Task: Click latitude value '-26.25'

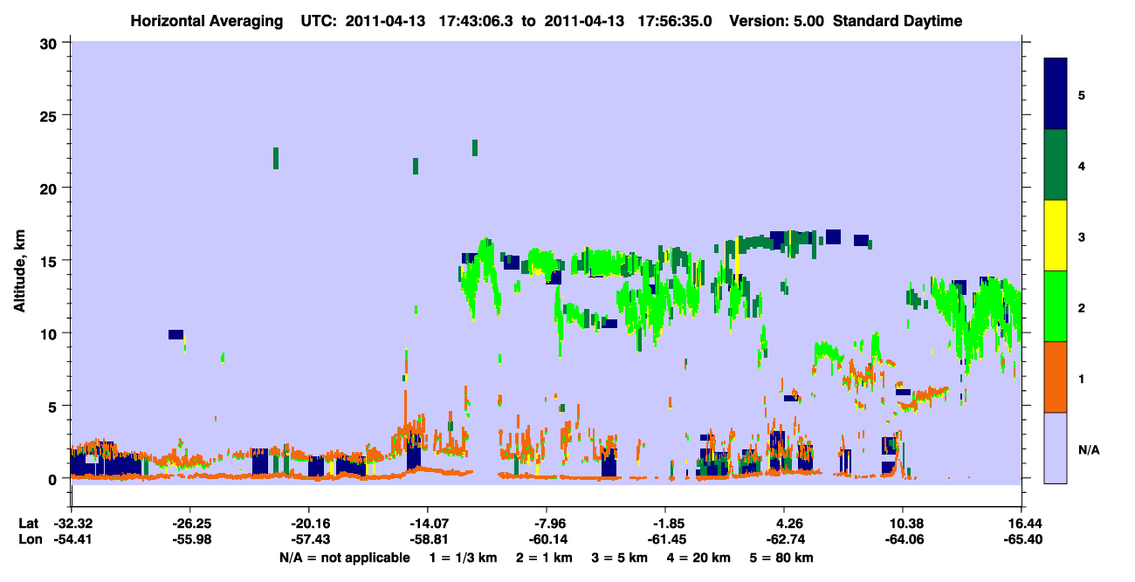Action: click(x=190, y=524)
